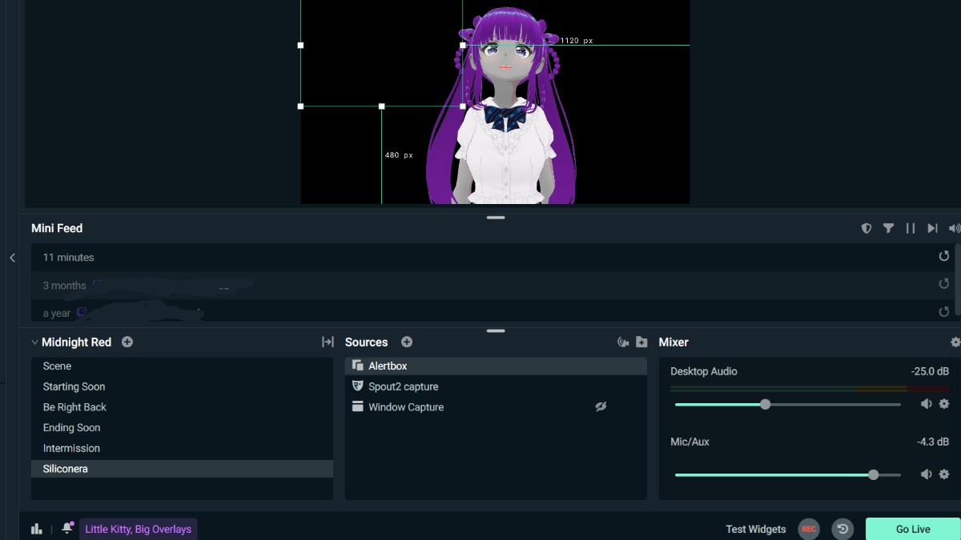Image resolution: width=961 pixels, height=540 pixels.
Task: Expand the Midnight Red scene collection dropdown
Action: coord(34,342)
